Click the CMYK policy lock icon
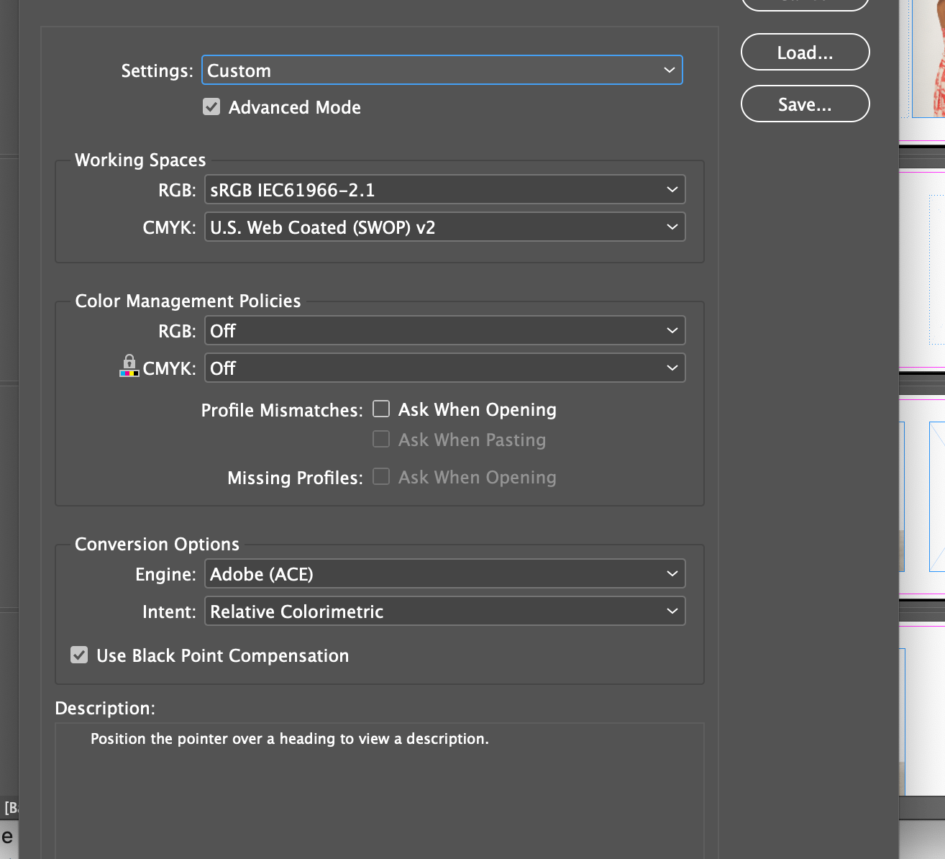 point(129,366)
